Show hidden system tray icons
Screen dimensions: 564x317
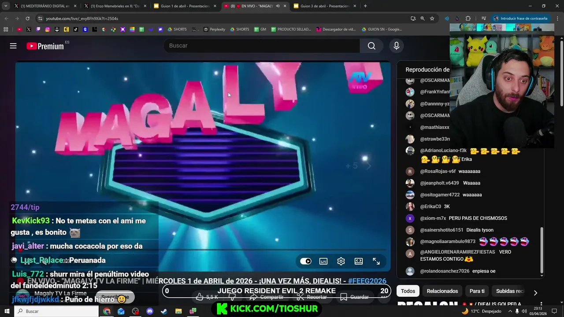(x=510, y=311)
